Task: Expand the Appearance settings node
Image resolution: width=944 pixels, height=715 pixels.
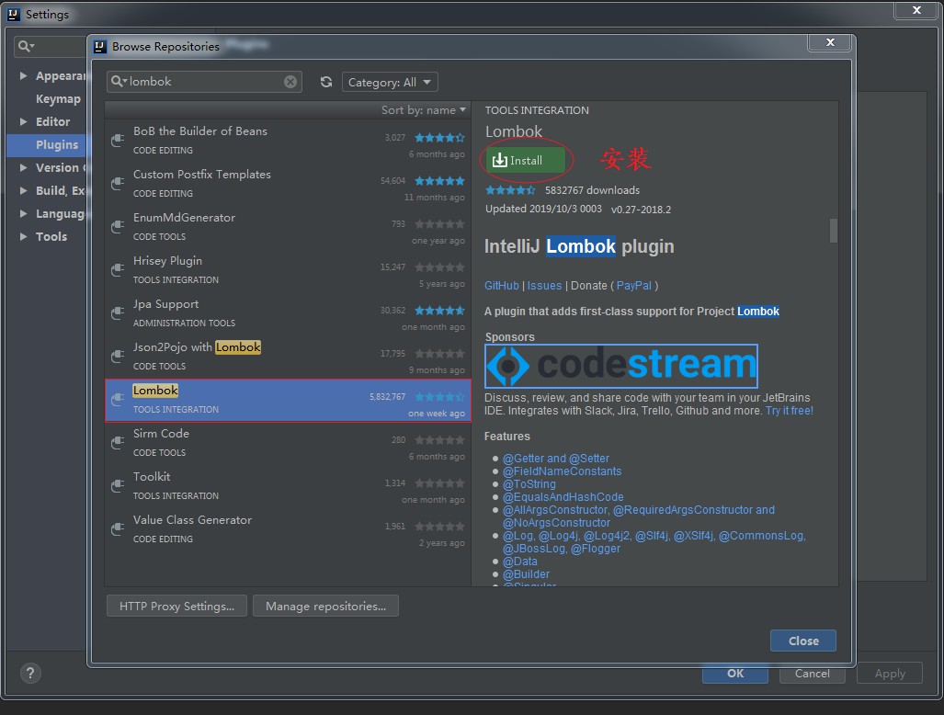Action: click(x=24, y=76)
